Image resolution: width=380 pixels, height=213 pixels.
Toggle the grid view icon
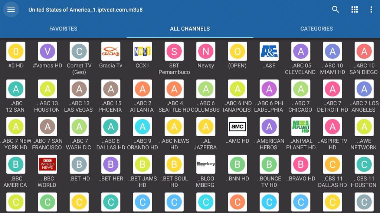(354, 9)
